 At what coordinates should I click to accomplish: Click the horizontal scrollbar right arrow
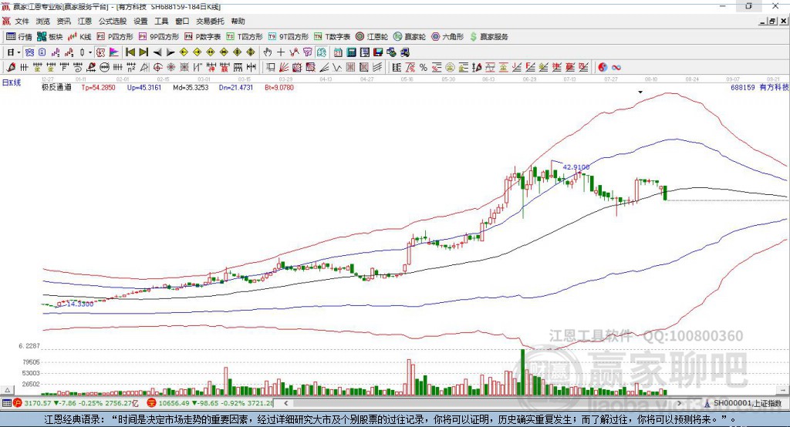point(679,403)
